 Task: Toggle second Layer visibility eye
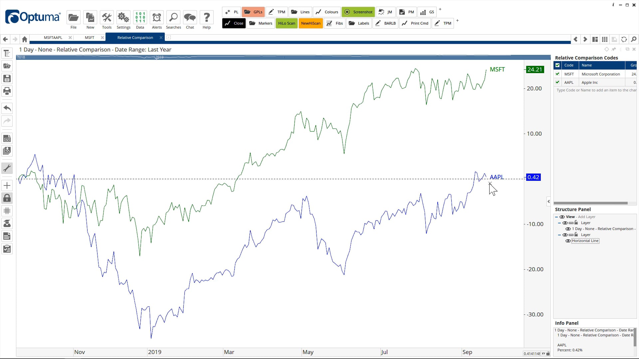pos(565,235)
